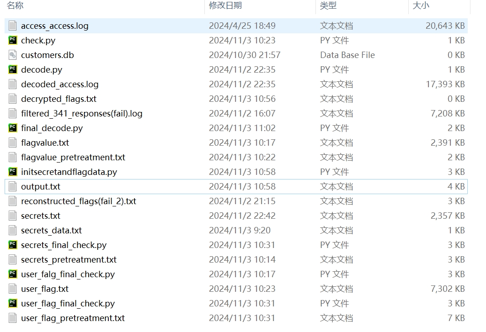Click the check.py PyCharm file icon
This screenshot has width=486, height=332.
(x=12, y=40)
